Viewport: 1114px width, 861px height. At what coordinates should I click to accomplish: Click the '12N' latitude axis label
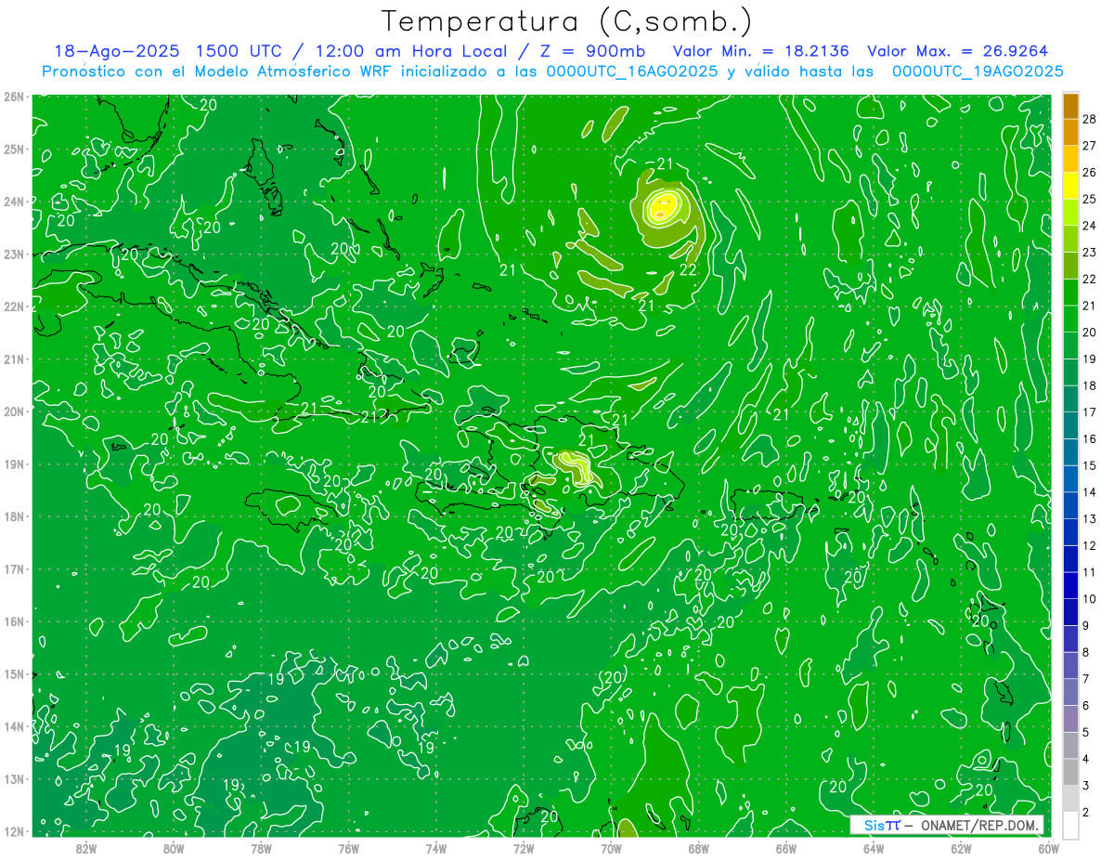pos(14,831)
